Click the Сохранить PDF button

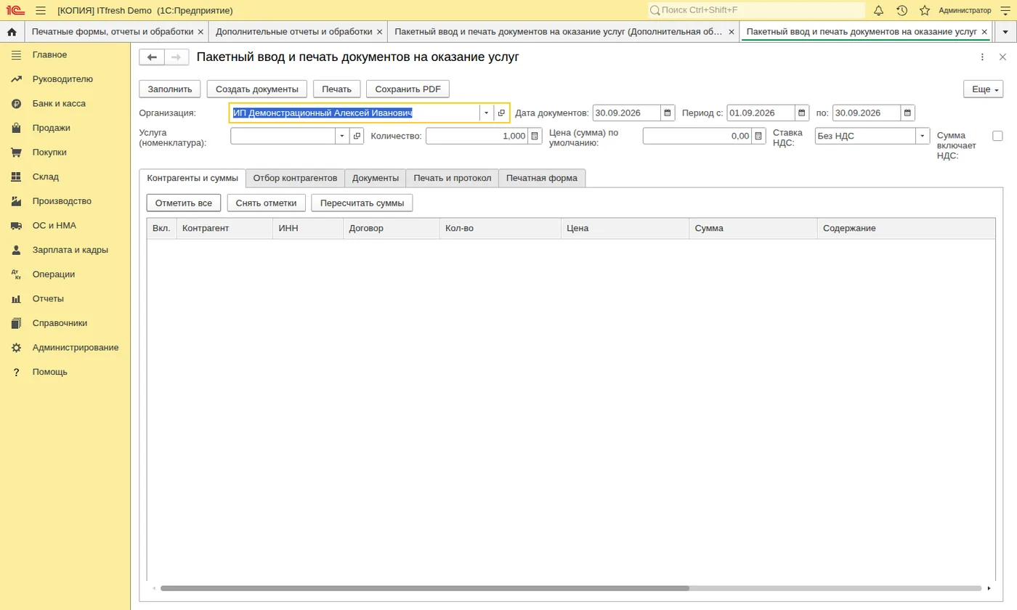tap(408, 89)
